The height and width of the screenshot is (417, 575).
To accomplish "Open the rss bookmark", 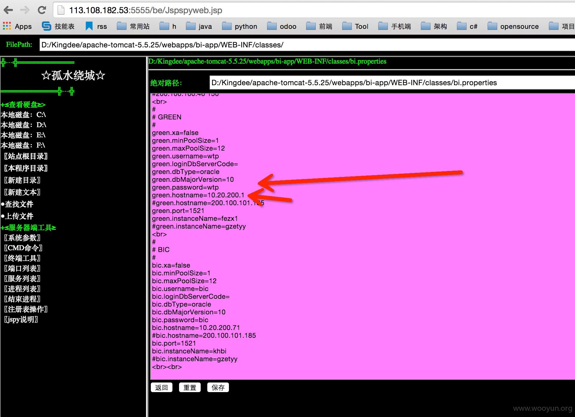I will tap(96, 26).
